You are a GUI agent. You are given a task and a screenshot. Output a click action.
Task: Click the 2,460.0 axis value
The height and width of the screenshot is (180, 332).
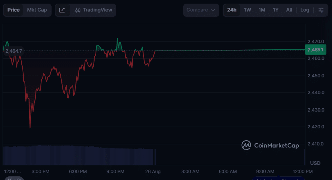pos(316,58)
